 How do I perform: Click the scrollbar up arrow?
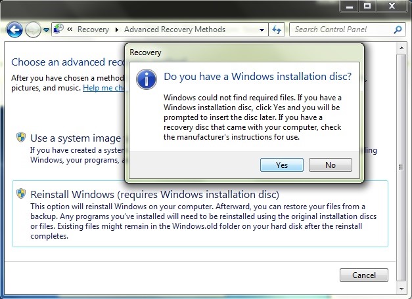(401, 48)
